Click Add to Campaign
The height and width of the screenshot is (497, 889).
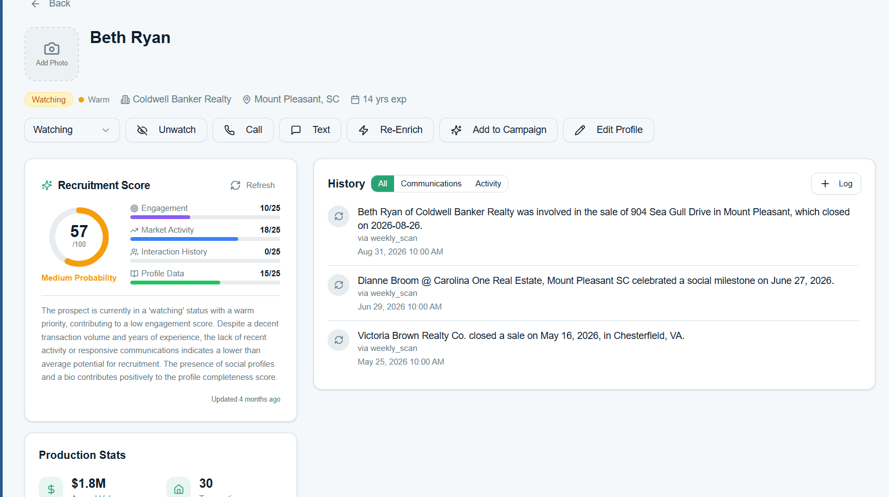(498, 130)
